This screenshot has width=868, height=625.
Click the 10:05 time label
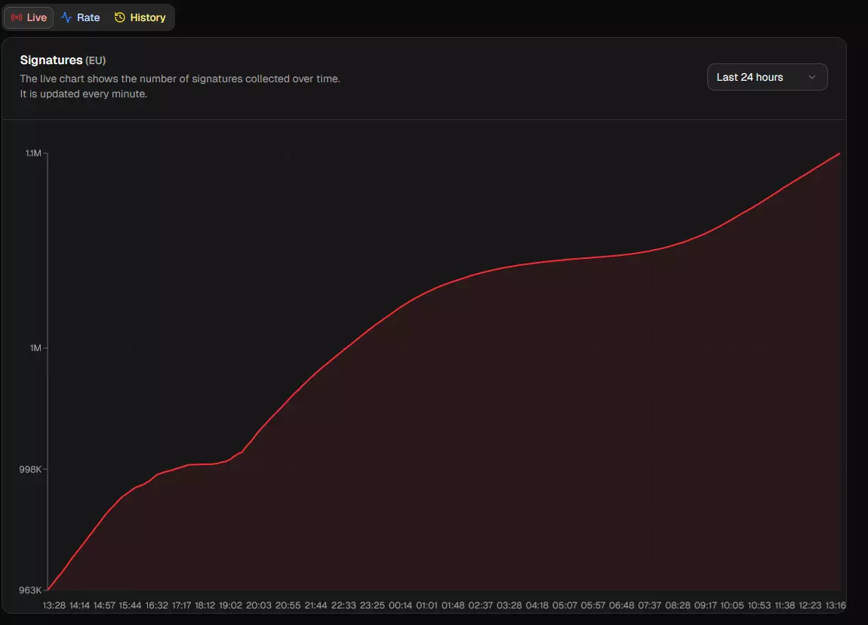click(x=732, y=605)
